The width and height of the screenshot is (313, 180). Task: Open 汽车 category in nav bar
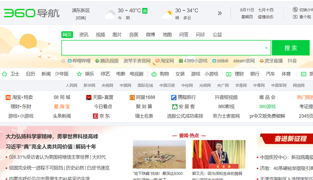tap(270, 74)
